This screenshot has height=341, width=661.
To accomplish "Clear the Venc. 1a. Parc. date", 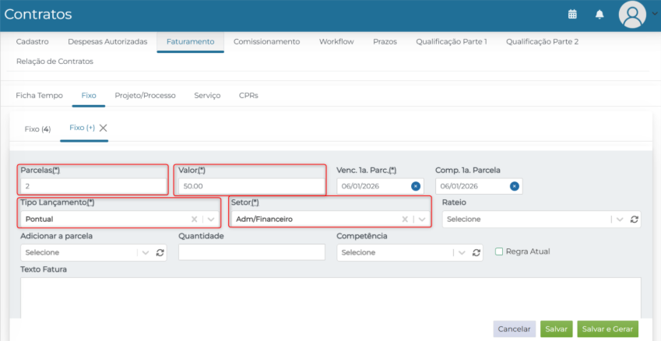I will click(x=415, y=186).
